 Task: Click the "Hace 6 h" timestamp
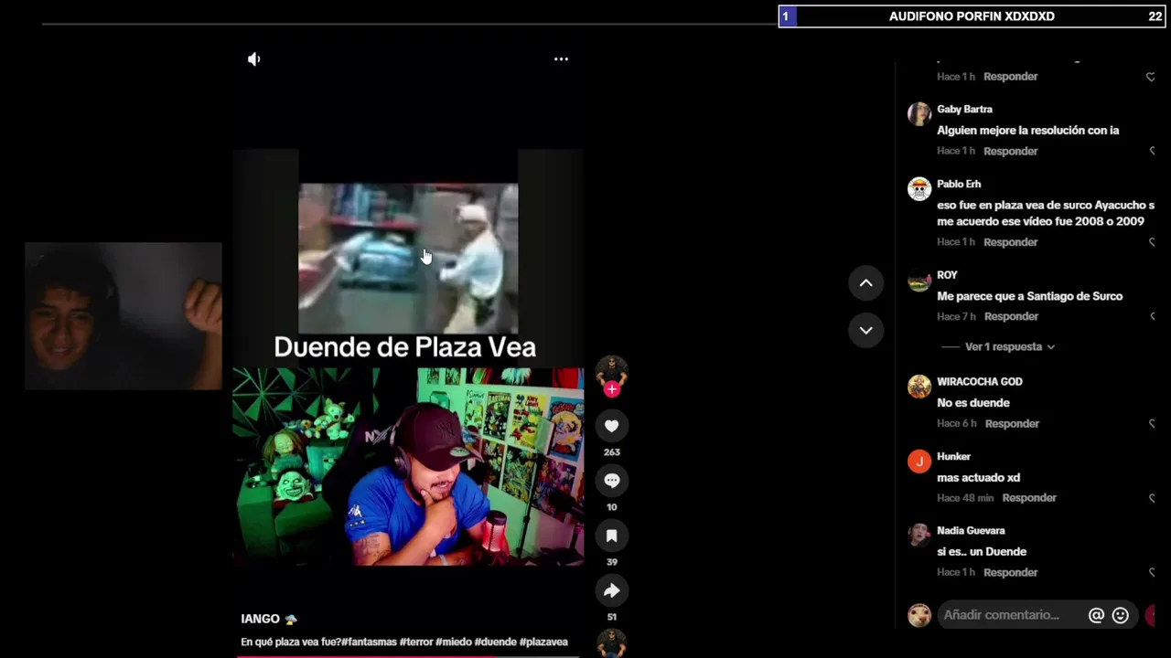[x=957, y=424]
